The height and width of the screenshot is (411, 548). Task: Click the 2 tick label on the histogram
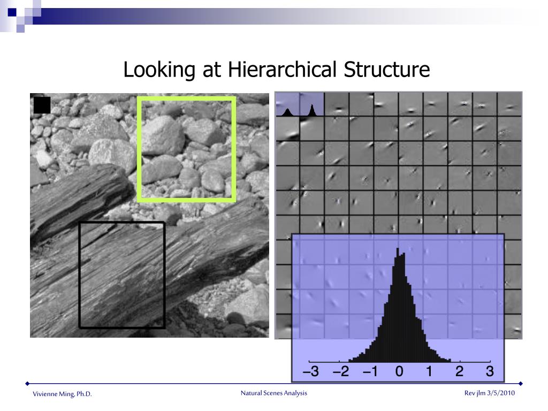pos(459,371)
